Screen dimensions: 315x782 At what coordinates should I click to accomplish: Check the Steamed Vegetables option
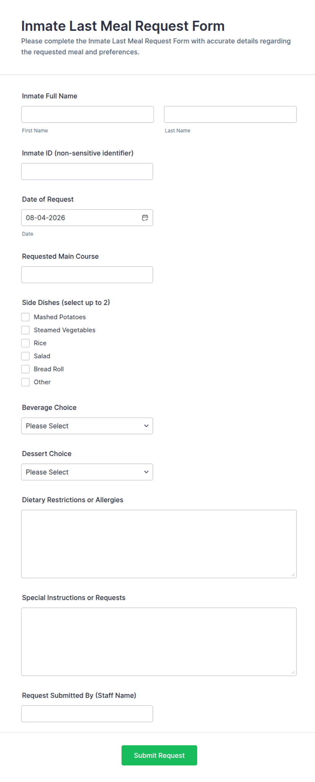[25, 330]
